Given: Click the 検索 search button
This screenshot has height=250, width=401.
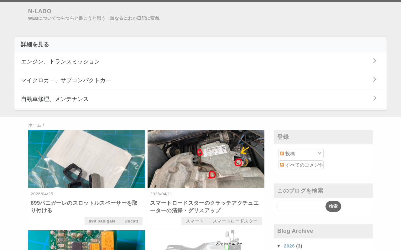Looking at the screenshot, I should pos(333,206).
